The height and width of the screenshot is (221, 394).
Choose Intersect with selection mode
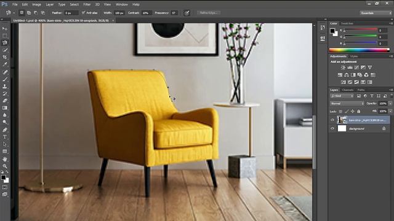(x=43, y=12)
